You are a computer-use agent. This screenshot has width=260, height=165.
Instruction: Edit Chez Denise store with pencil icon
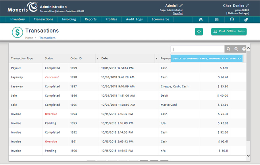tap(247, 6)
